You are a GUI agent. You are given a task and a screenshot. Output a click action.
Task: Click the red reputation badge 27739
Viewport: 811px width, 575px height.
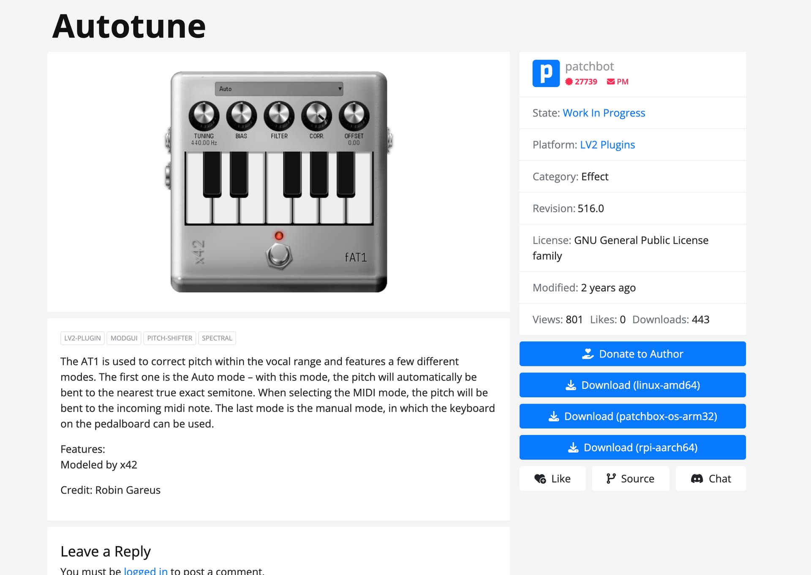click(581, 81)
